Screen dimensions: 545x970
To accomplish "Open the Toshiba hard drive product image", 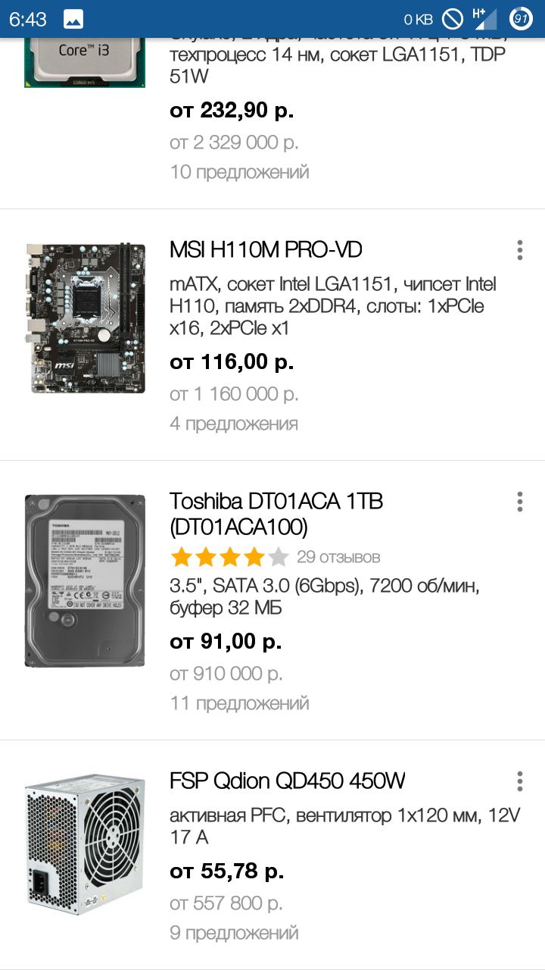I will [x=85, y=580].
